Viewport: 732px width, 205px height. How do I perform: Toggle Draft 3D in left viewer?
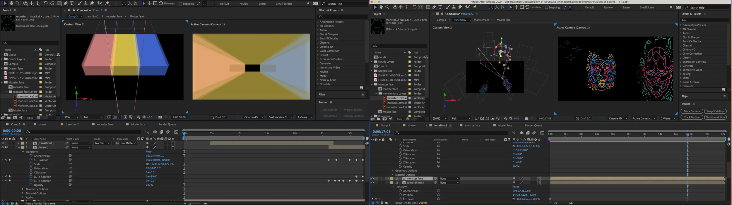(x=218, y=117)
